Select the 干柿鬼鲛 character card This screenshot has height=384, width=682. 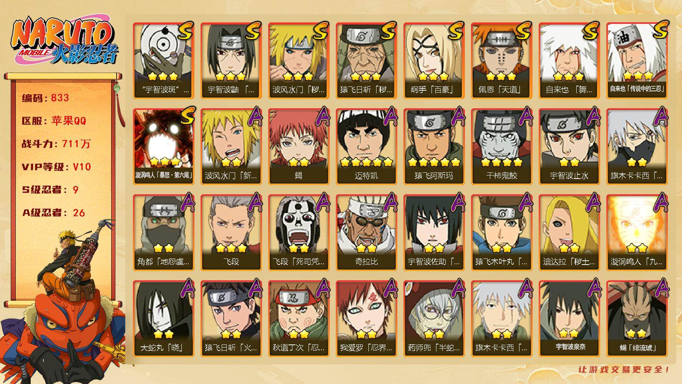point(501,147)
